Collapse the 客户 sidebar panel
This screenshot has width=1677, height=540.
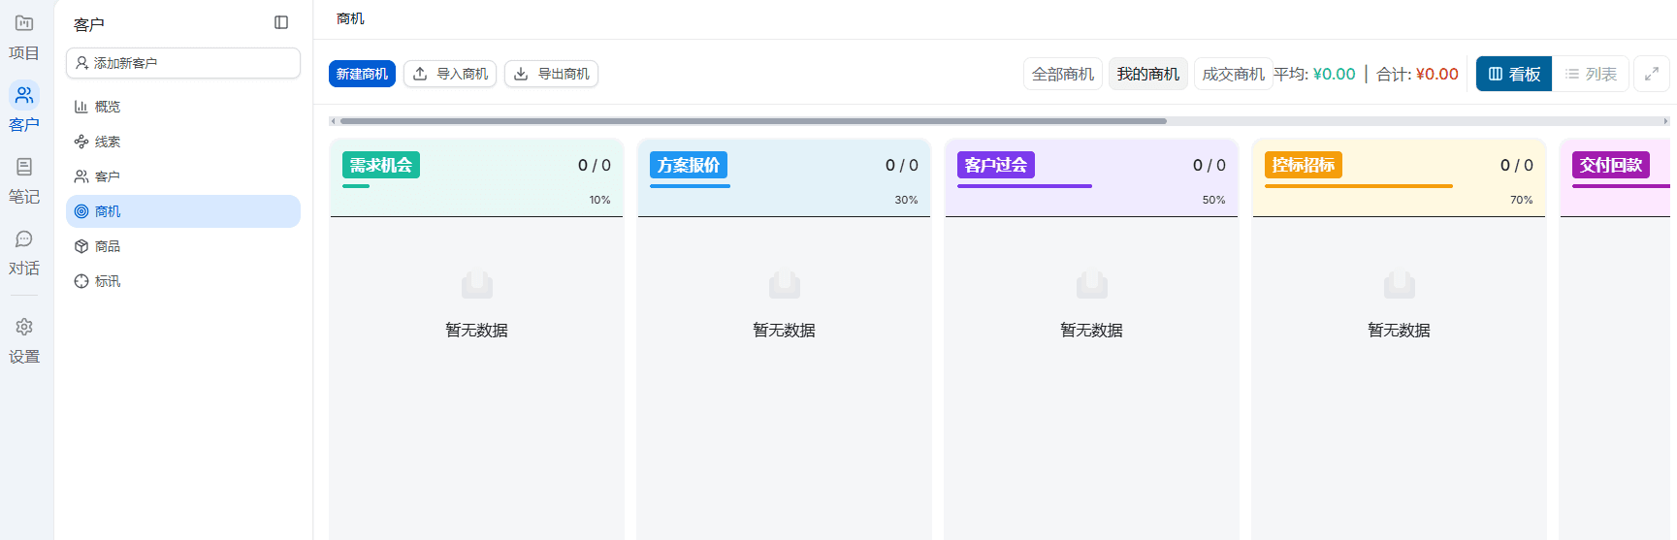(x=281, y=22)
